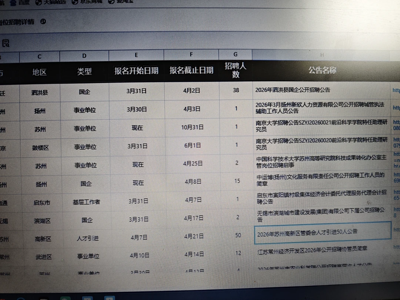Select the 4月8日 deadline cell
The width and height of the screenshot is (400, 300).
[193, 182]
